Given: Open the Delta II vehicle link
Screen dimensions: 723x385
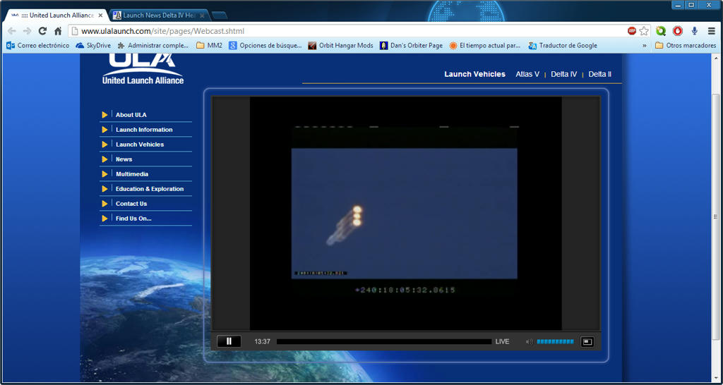Looking at the screenshot, I should click(x=600, y=74).
